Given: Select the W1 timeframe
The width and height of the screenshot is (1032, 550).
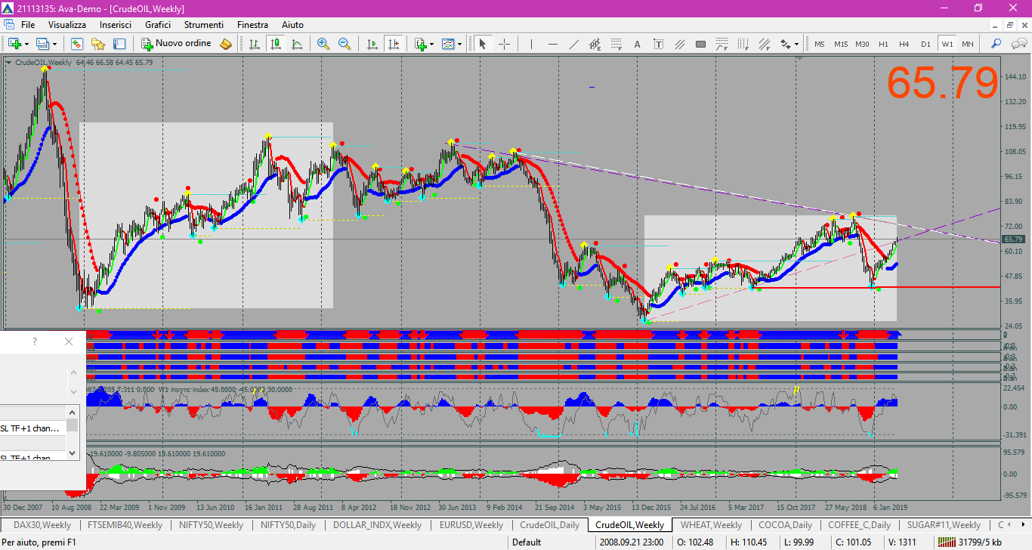Looking at the screenshot, I should (947, 44).
